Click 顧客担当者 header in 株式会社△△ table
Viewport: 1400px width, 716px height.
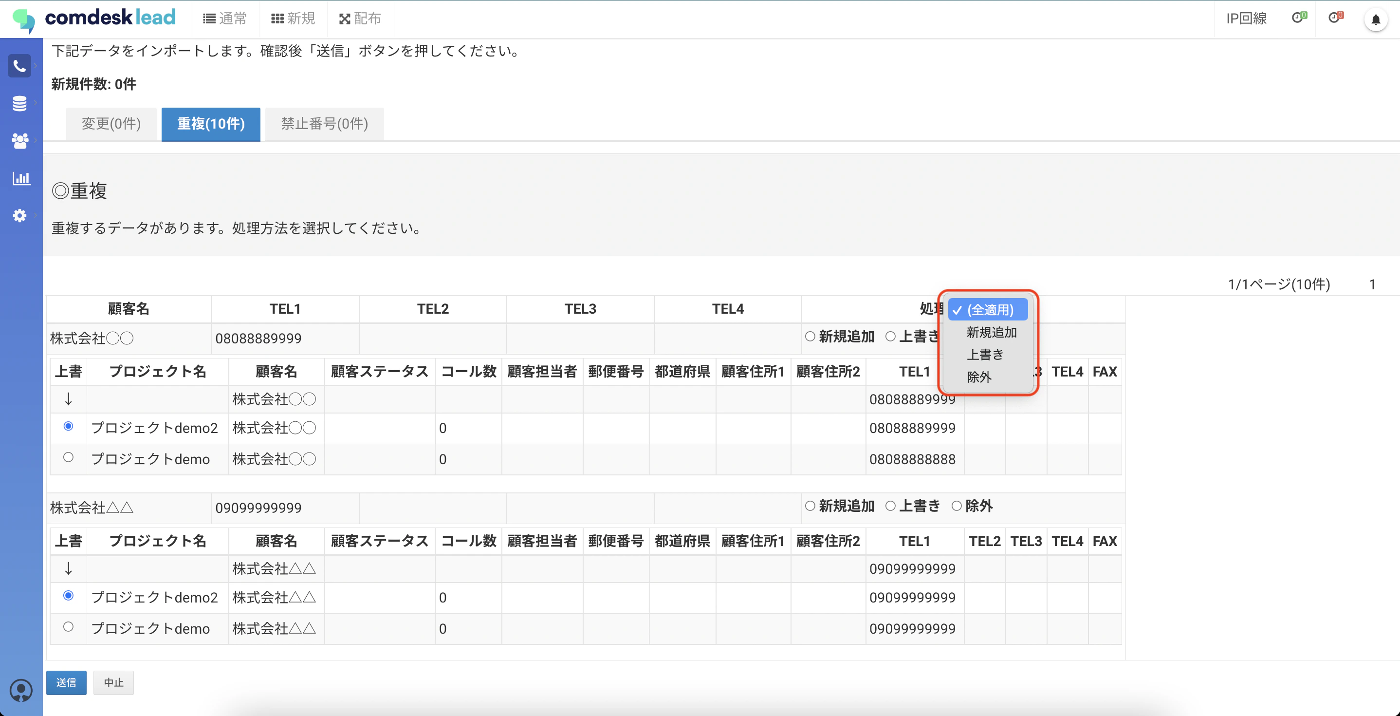point(542,542)
